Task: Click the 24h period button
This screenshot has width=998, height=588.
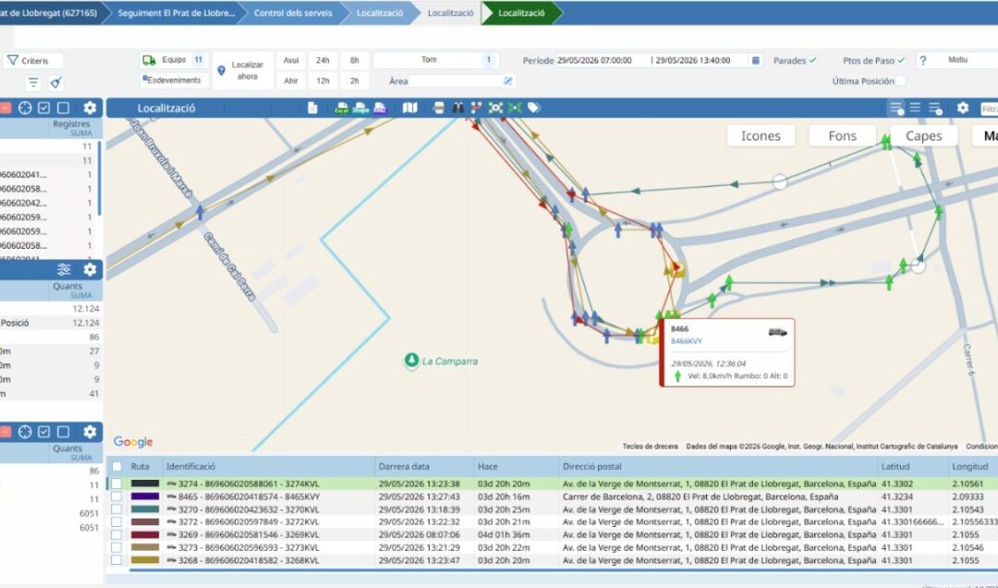Action: [x=323, y=60]
